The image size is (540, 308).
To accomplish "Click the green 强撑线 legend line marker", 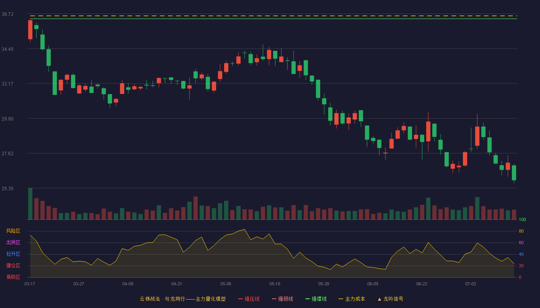I will [x=307, y=299].
